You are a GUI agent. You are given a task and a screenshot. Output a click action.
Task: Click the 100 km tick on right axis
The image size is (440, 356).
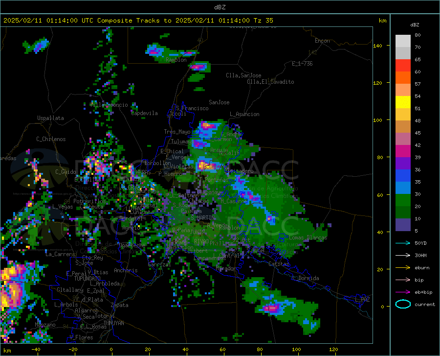(x=377, y=120)
